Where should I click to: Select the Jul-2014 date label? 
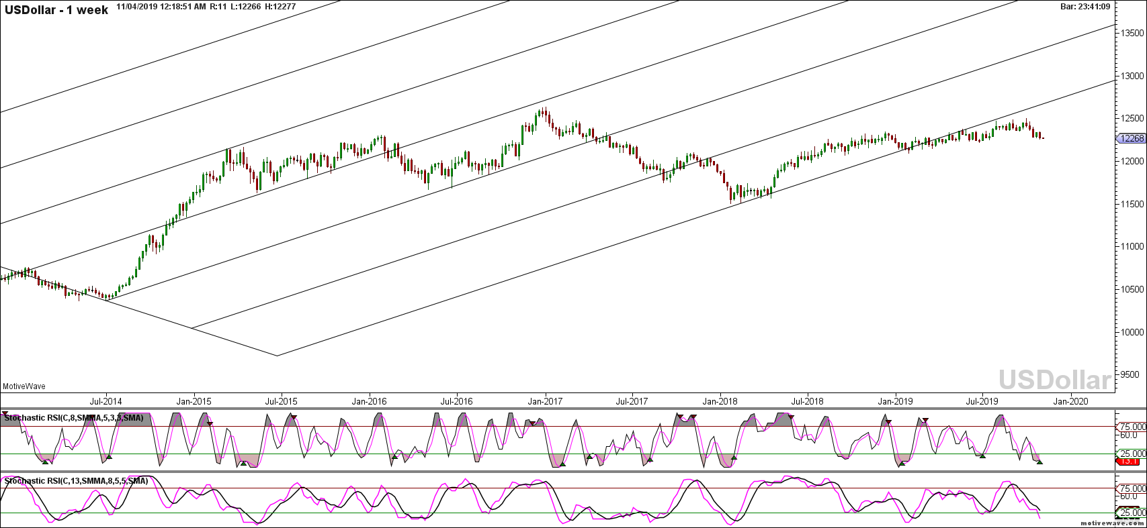click(x=106, y=401)
